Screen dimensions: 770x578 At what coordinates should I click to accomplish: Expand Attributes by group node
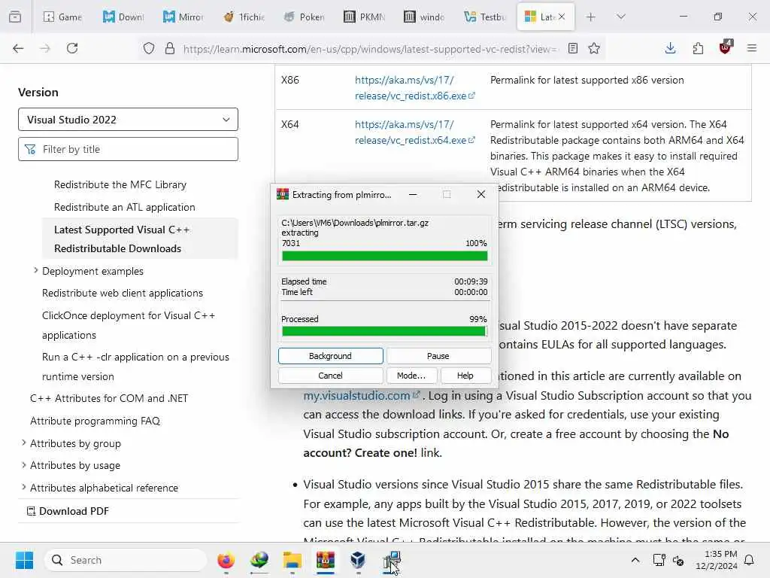click(x=23, y=443)
